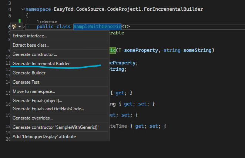Image resolution: width=245 pixels, height=158 pixels.
Task: Click line number 4 in the gutter
Action: pyautogui.click(x=10, y=9)
